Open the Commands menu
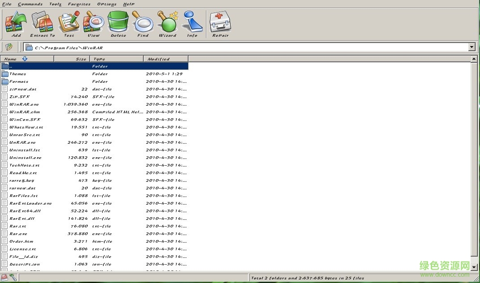 click(30, 4)
